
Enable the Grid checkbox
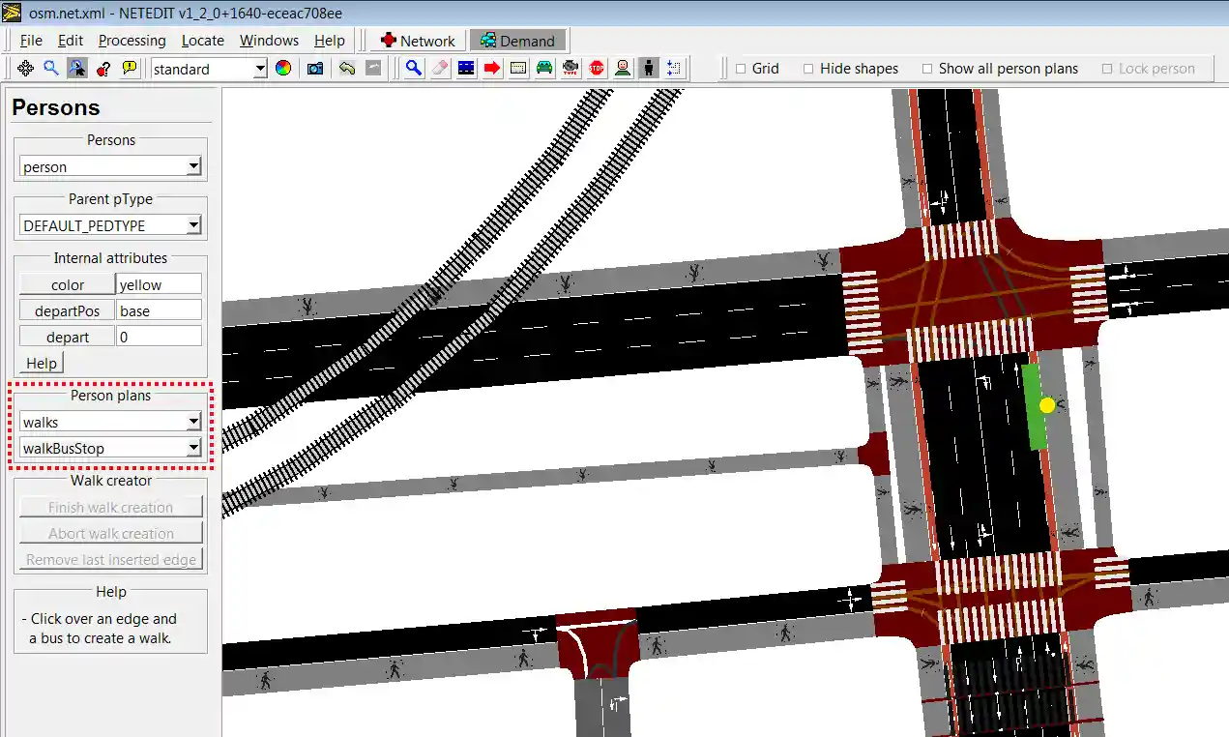741,69
